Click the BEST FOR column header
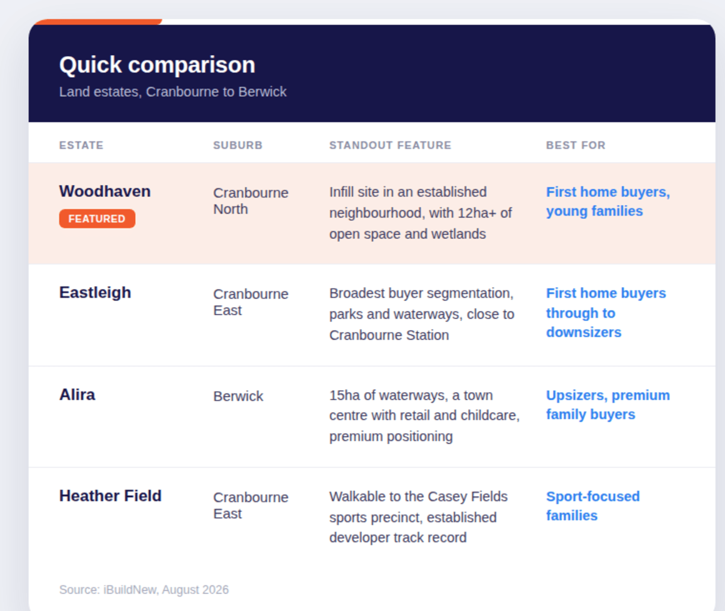This screenshot has width=725, height=611. coord(576,145)
